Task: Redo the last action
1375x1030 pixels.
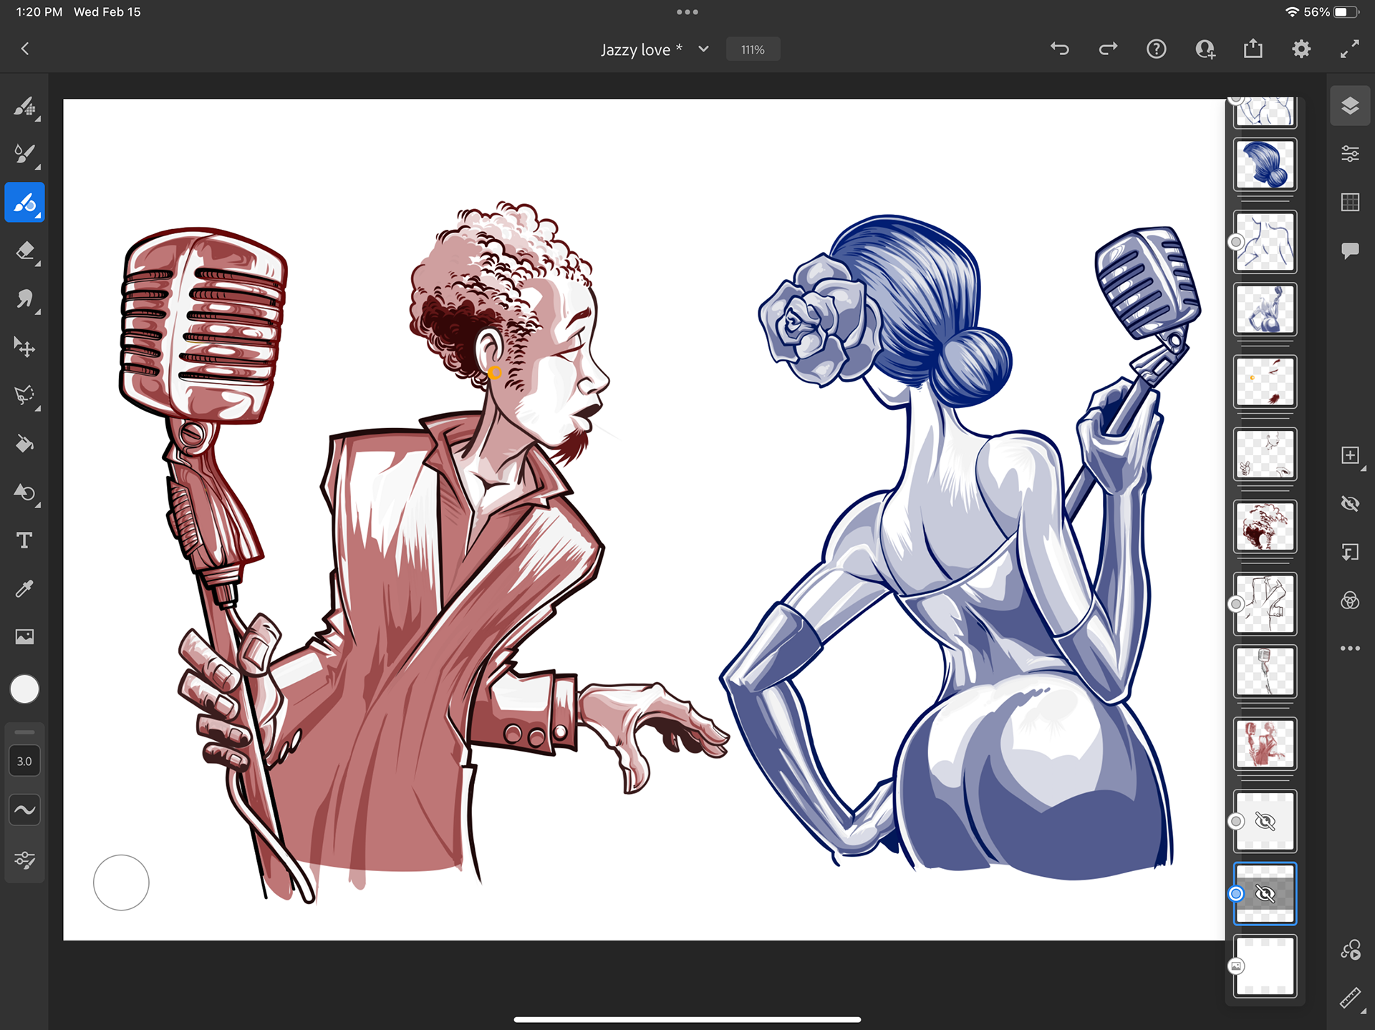Action: click(1108, 49)
